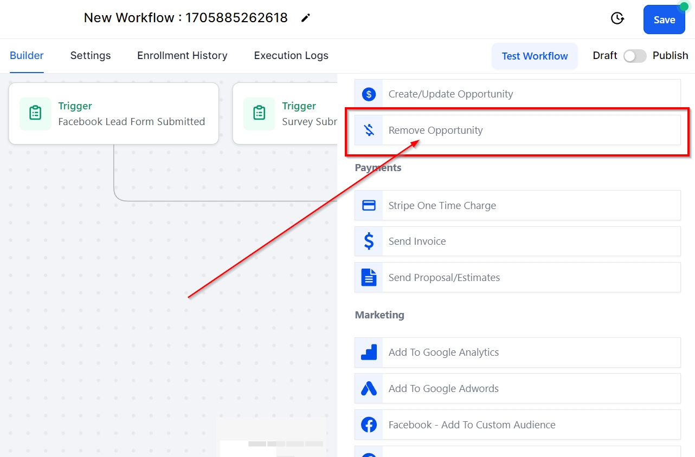Screen dimensions: 695x457
Task: Toggle the Draft/Publish switch
Action: 634,56
